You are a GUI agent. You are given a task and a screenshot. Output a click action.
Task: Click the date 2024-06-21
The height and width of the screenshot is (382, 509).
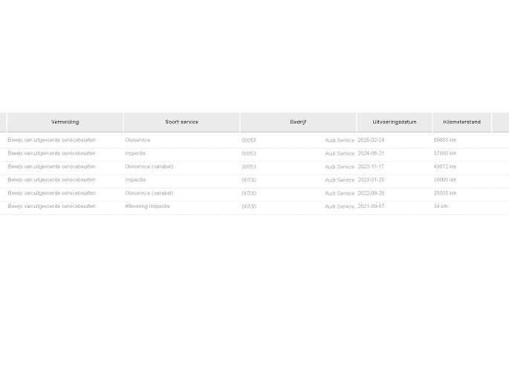click(371, 153)
